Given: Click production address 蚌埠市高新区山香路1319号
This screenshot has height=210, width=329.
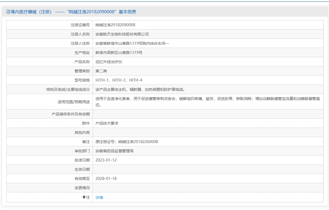Looking at the screenshot, I should [x=119, y=53].
